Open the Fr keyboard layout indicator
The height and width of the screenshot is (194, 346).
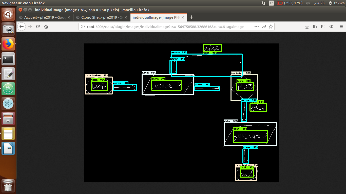tap(271, 3)
